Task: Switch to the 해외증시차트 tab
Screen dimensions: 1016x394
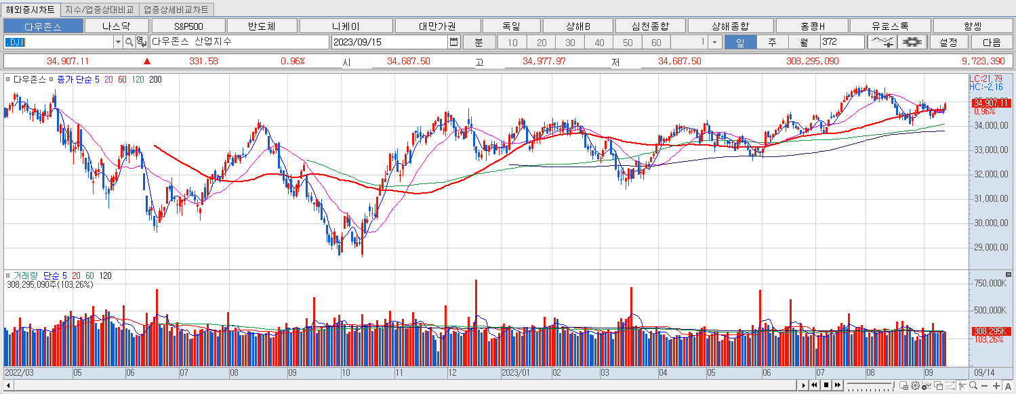Action: tap(31, 9)
